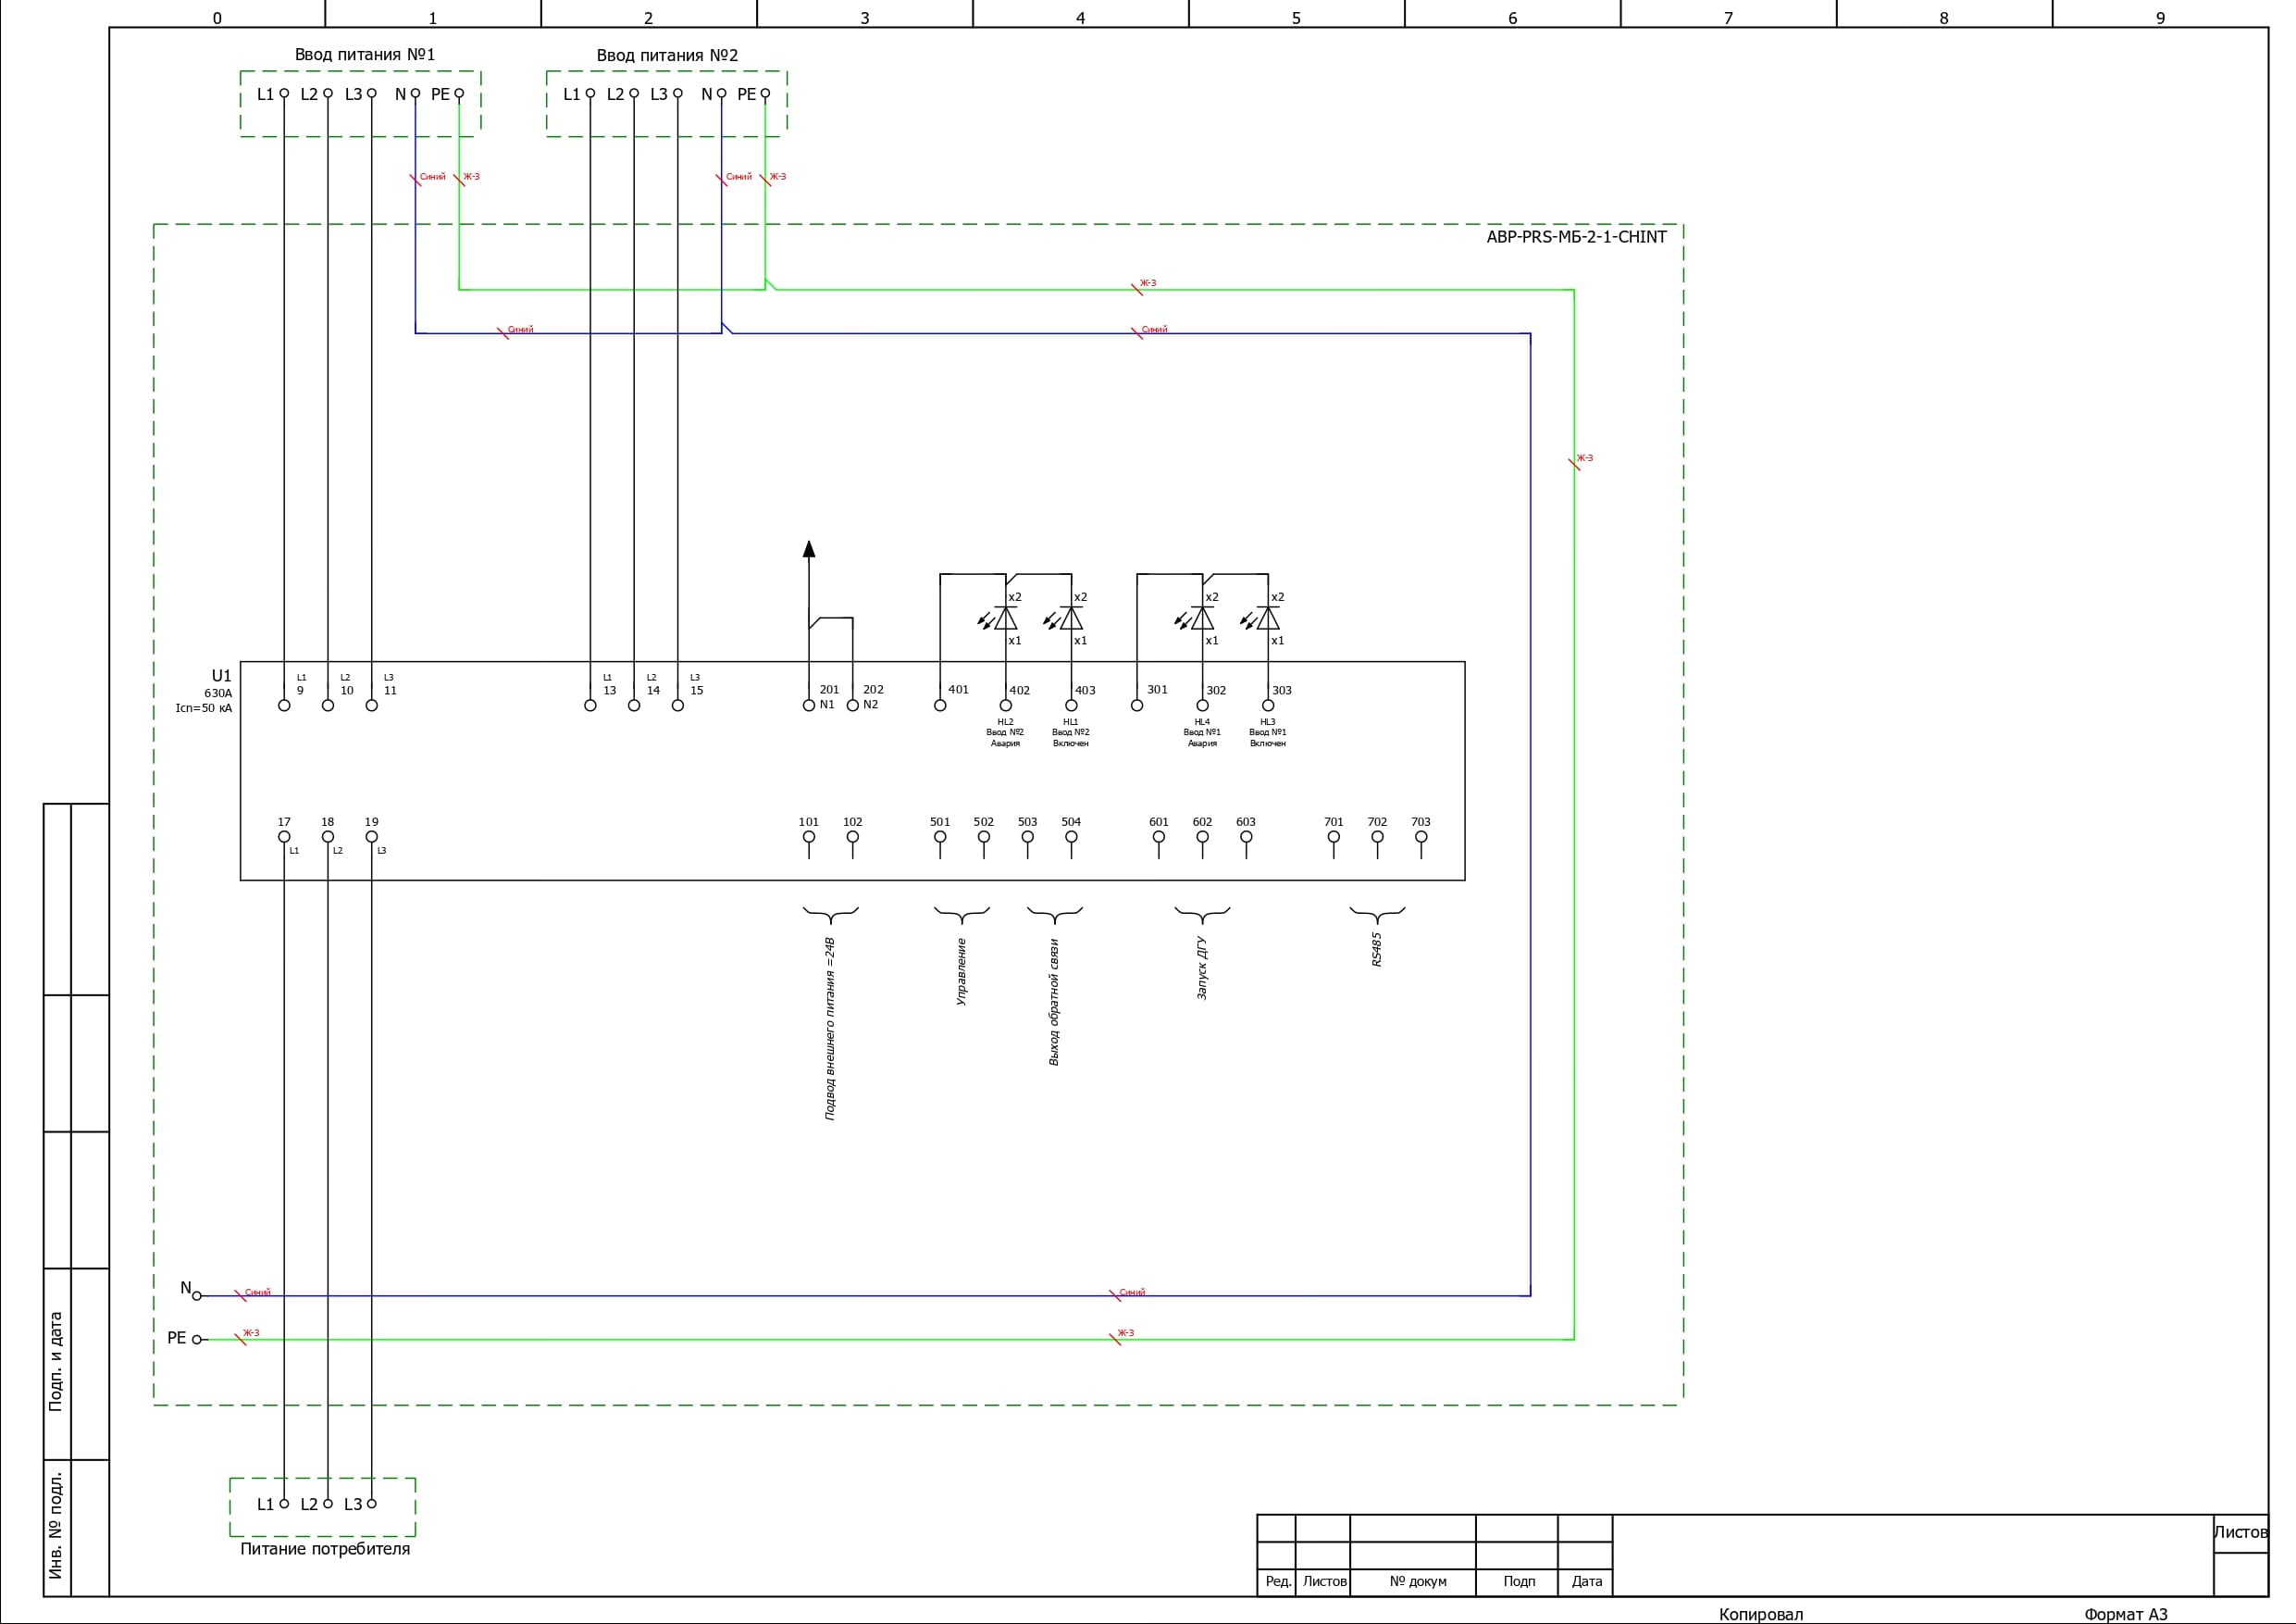The width and height of the screenshot is (2296, 1624).
Task: Click the HL1 LED symbol above terminal 403
Action: (1070, 618)
